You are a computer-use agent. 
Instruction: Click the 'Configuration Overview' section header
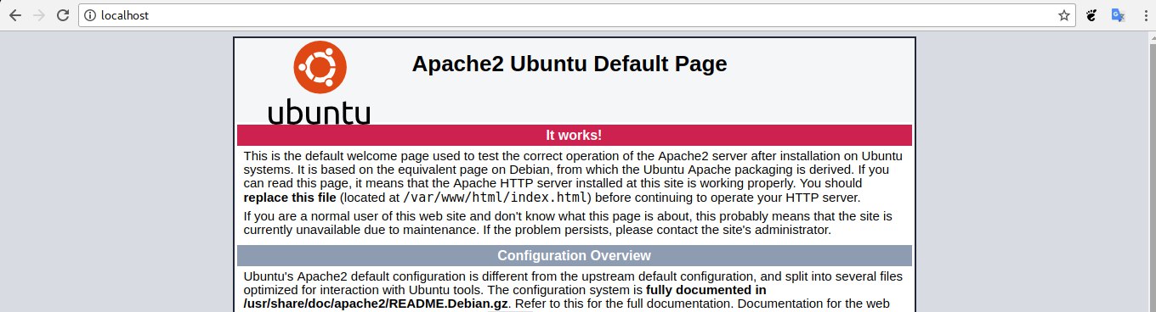(574, 255)
